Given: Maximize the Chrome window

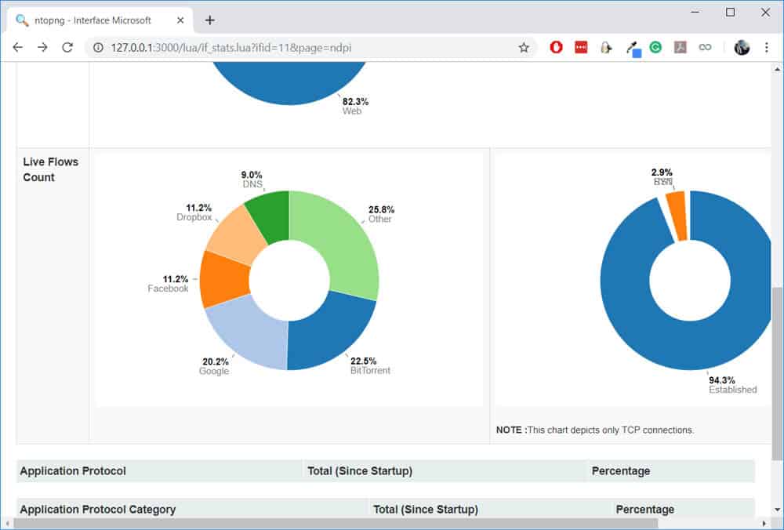Looking at the screenshot, I should pyautogui.click(x=730, y=12).
